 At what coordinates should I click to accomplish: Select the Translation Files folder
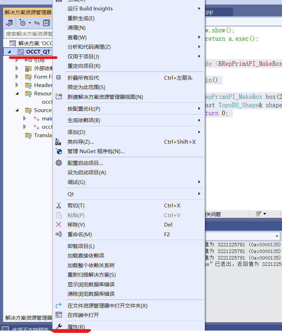tap(38, 135)
